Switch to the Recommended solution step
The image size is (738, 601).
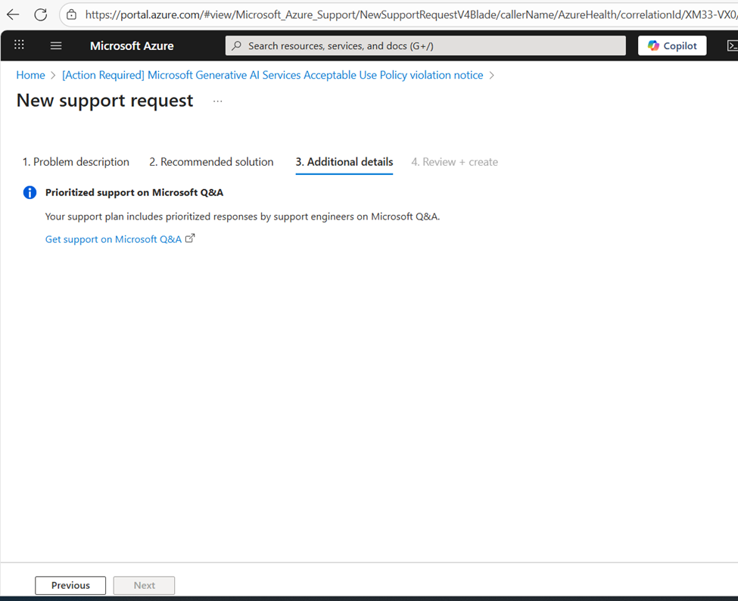pos(211,162)
